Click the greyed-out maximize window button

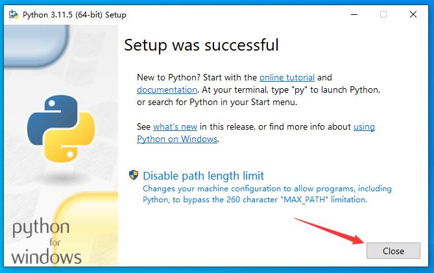(x=383, y=14)
